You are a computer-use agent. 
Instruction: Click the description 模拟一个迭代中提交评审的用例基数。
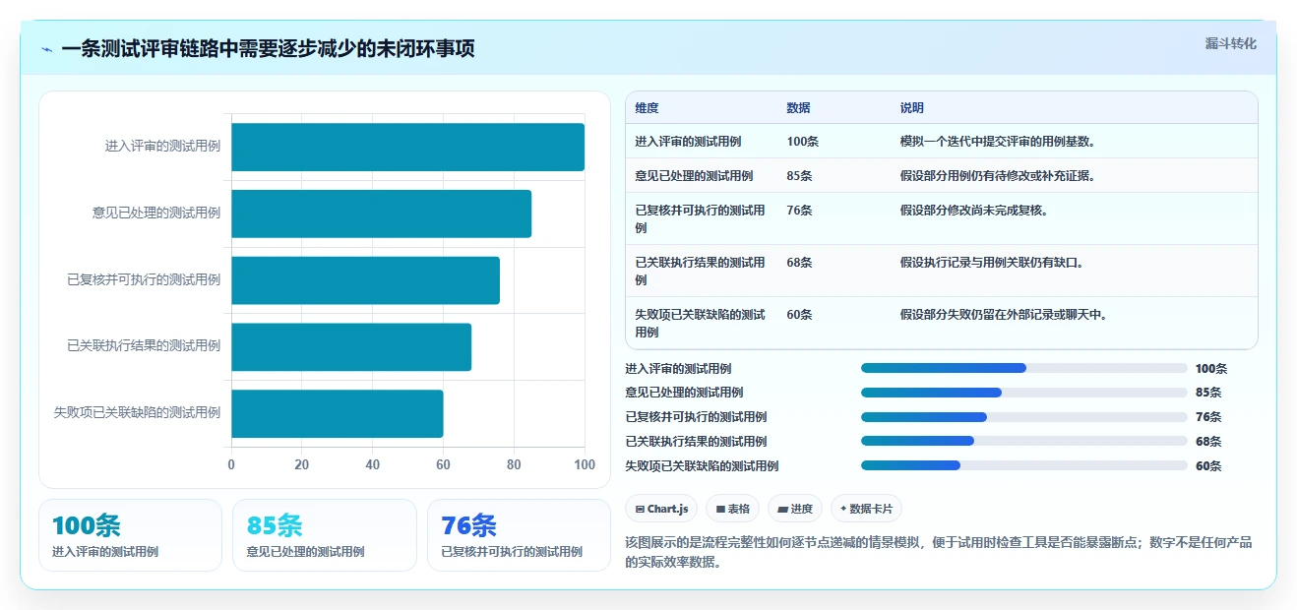(x=998, y=142)
